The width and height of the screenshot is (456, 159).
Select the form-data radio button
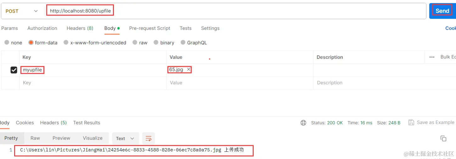31,43
